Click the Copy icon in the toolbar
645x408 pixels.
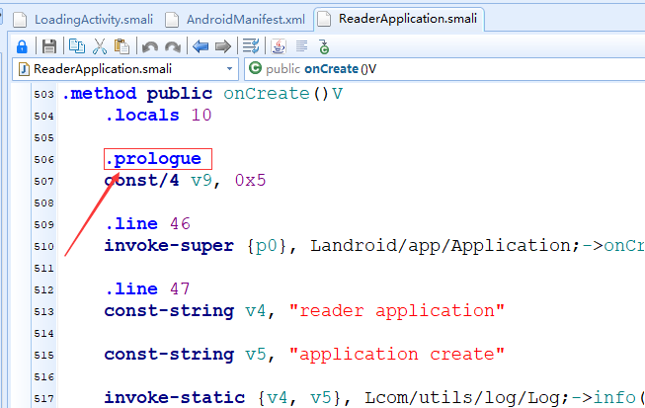77,46
